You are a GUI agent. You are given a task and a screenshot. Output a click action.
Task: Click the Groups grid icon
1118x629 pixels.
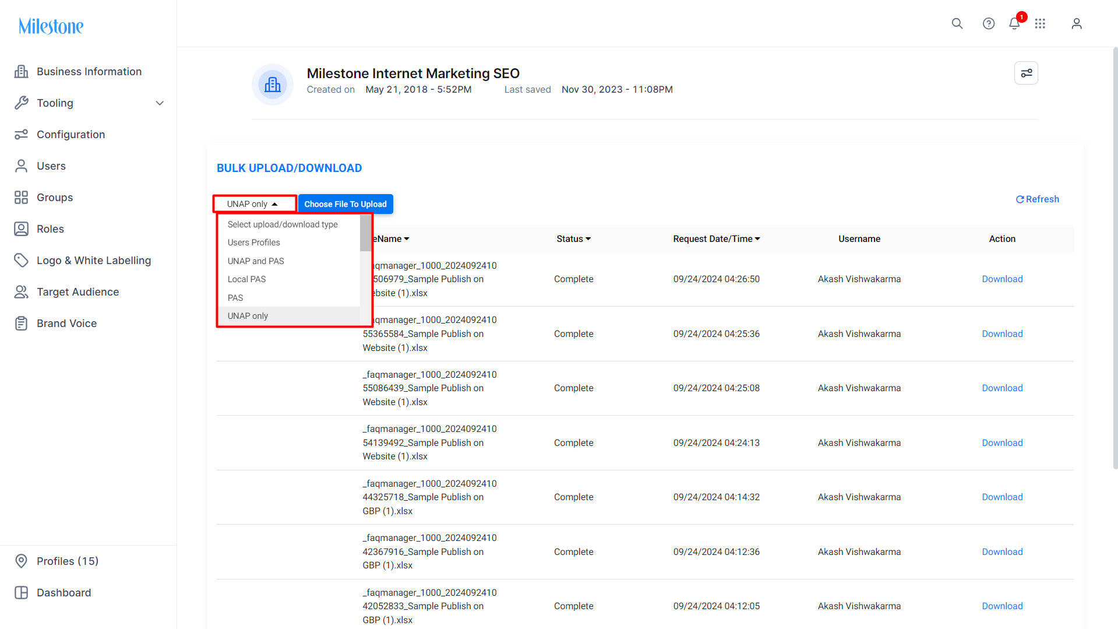[x=22, y=197]
